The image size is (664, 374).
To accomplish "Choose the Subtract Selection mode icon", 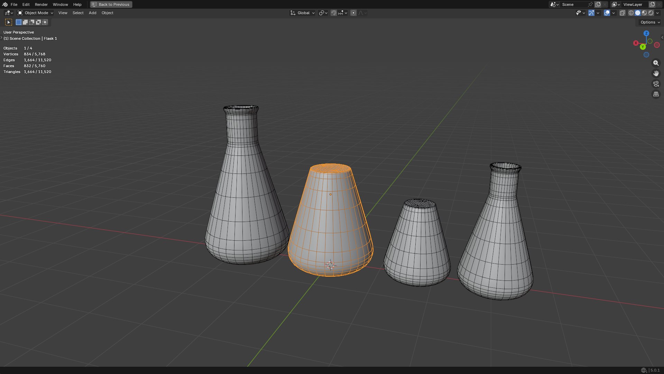I will pyautogui.click(x=32, y=22).
